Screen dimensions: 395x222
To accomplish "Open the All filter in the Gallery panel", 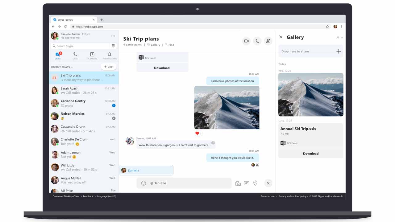I will [x=339, y=37].
